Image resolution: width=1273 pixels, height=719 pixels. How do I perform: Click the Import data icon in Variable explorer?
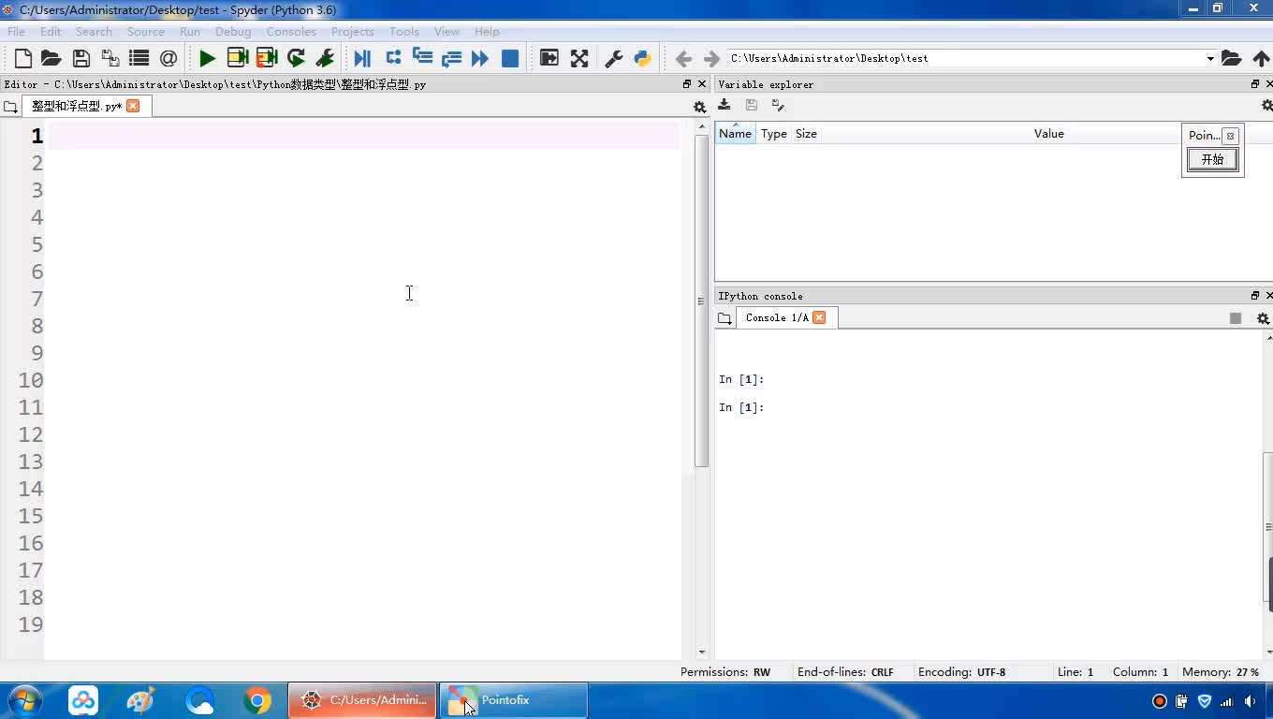pyautogui.click(x=724, y=105)
